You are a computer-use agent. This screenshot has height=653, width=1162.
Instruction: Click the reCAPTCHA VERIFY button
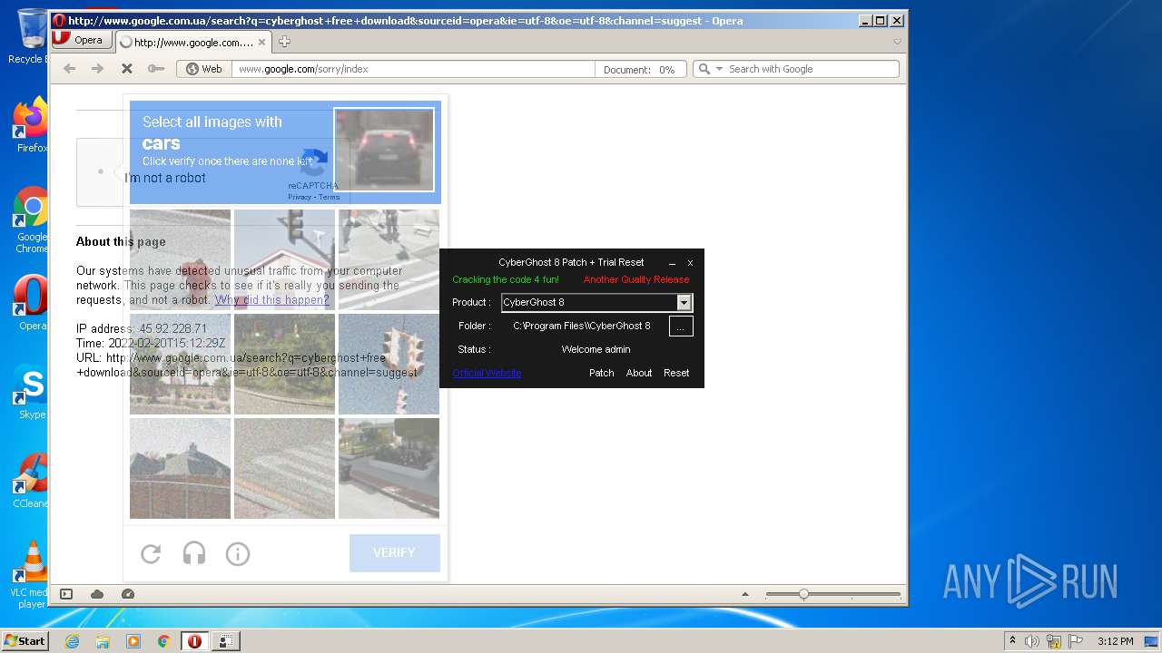(x=395, y=553)
